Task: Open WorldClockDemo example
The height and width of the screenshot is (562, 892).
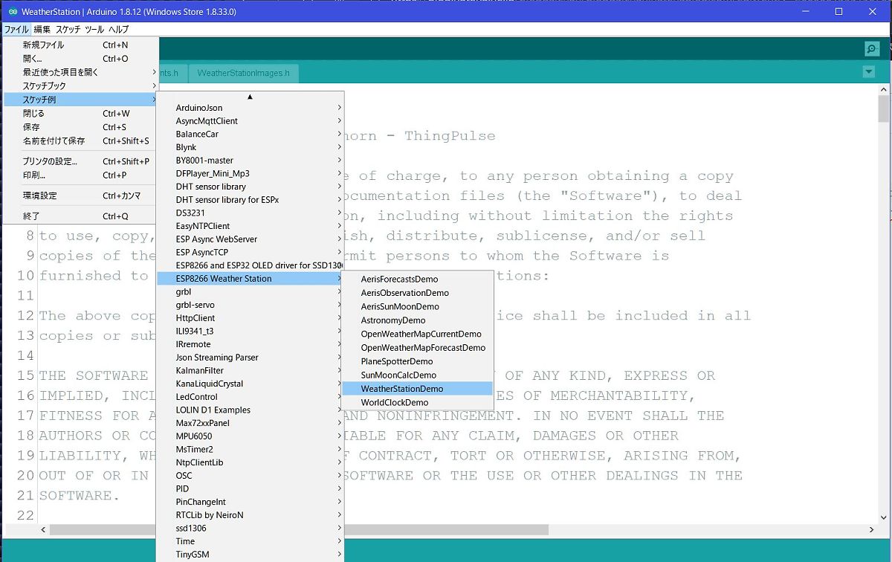Action: [417, 402]
